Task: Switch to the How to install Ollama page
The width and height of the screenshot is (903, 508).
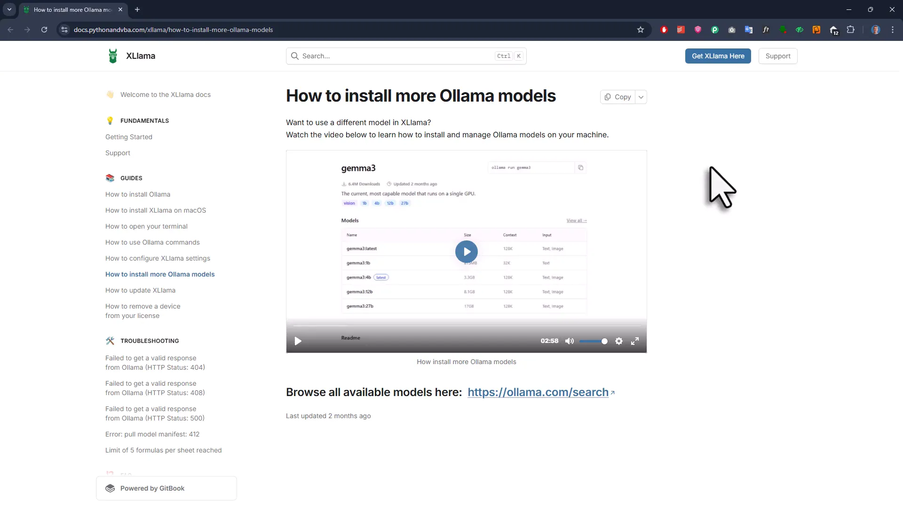Action: click(x=138, y=194)
